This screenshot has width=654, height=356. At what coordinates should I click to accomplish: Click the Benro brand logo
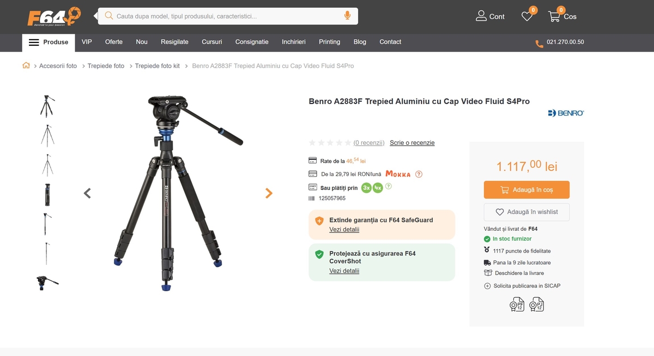click(x=566, y=113)
